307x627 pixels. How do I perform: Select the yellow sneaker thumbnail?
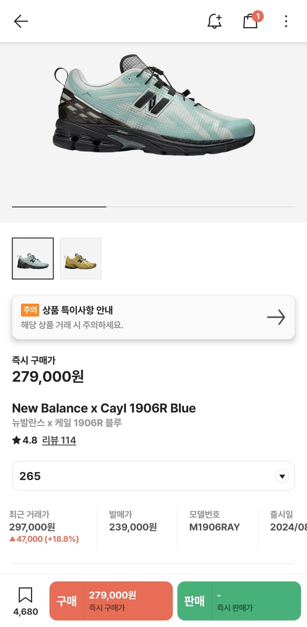81,258
